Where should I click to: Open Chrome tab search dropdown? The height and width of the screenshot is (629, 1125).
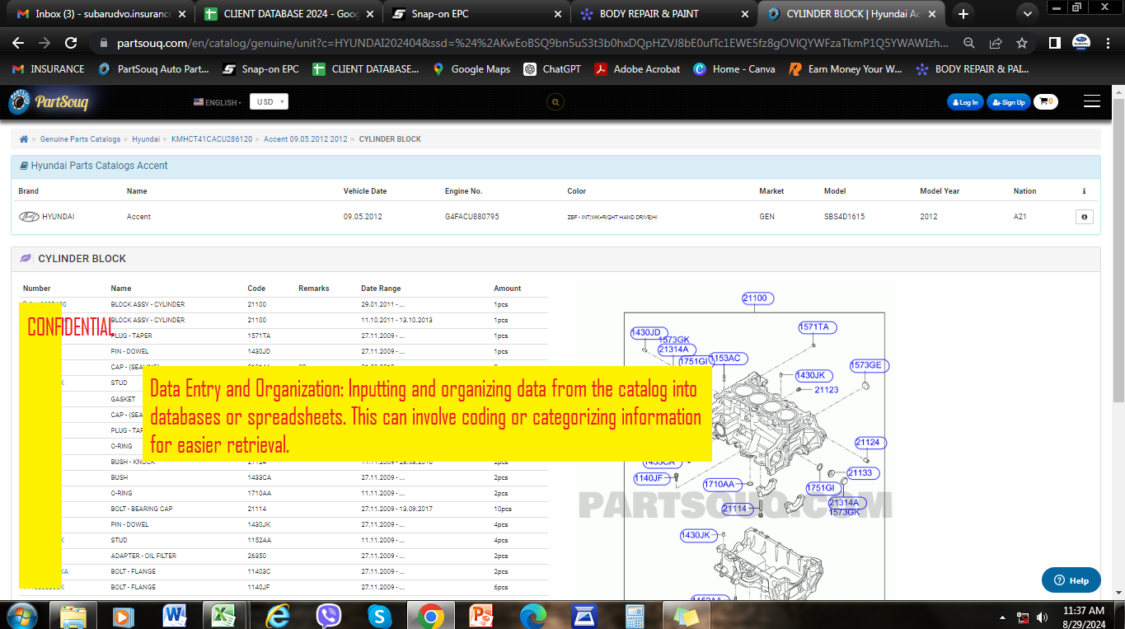[x=1027, y=14]
